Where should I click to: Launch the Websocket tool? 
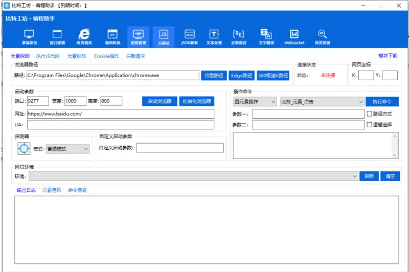pos(294,37)
